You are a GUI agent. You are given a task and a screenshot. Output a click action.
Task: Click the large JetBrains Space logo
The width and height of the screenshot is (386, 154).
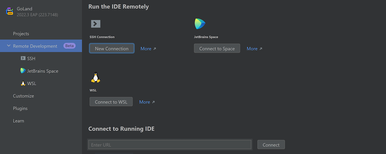(x=200, y=24)
